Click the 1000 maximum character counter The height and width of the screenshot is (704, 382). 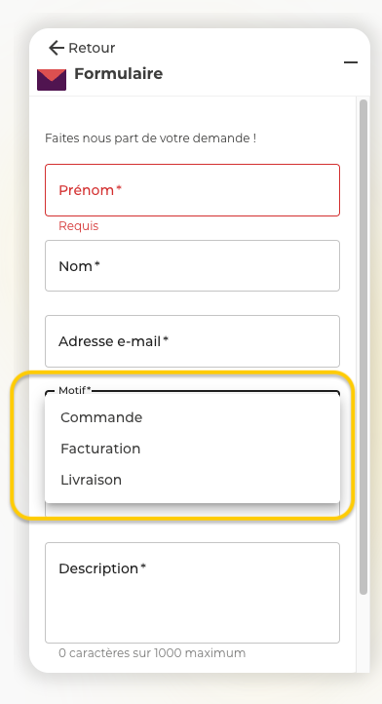point(152,653)
